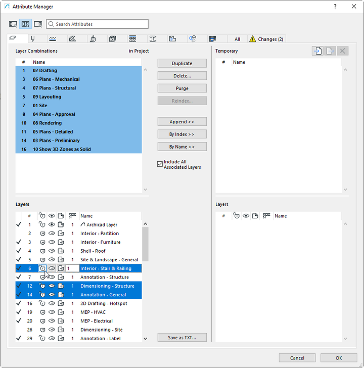Click the export file icon in Temporary
Viewport: 364px width, 368px height.
[330, 51]
